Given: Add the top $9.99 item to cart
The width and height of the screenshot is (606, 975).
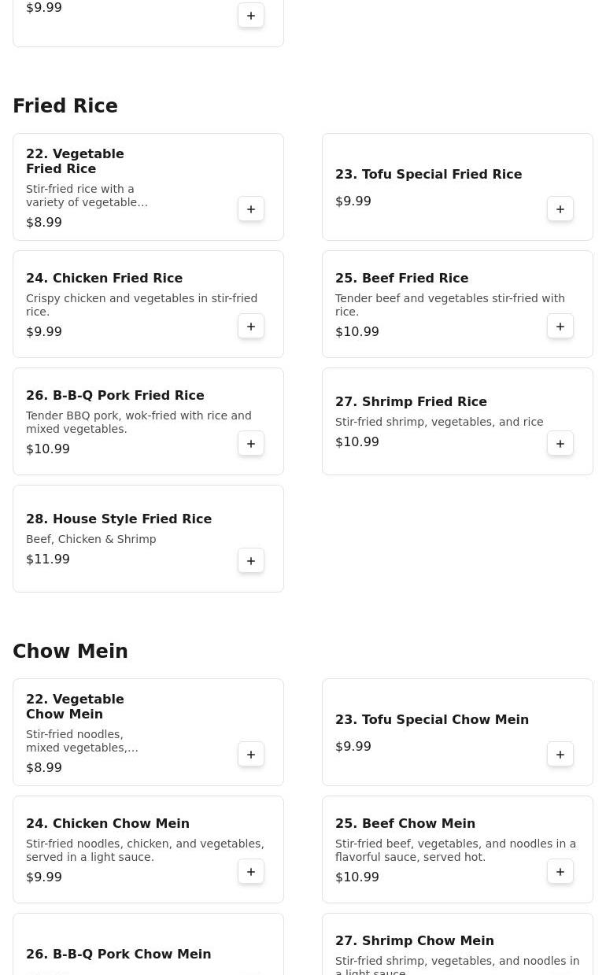Looking at the screenshot, I should click(251, 16).
